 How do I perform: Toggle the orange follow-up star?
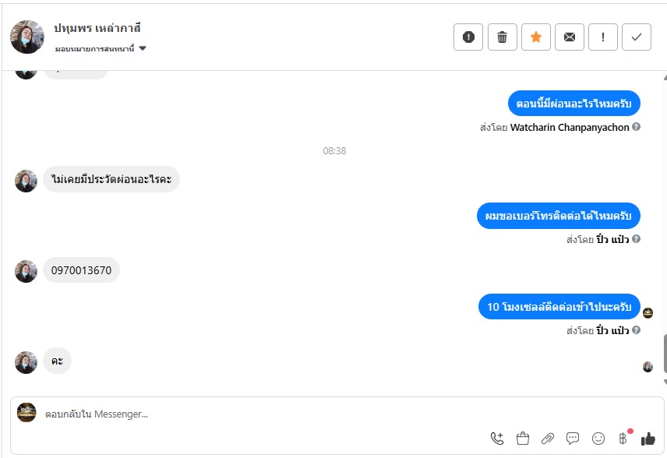(x=535, y=37)
